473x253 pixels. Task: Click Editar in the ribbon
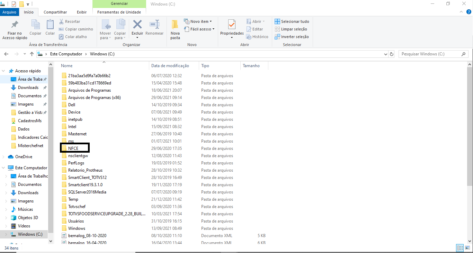(255, 29)
